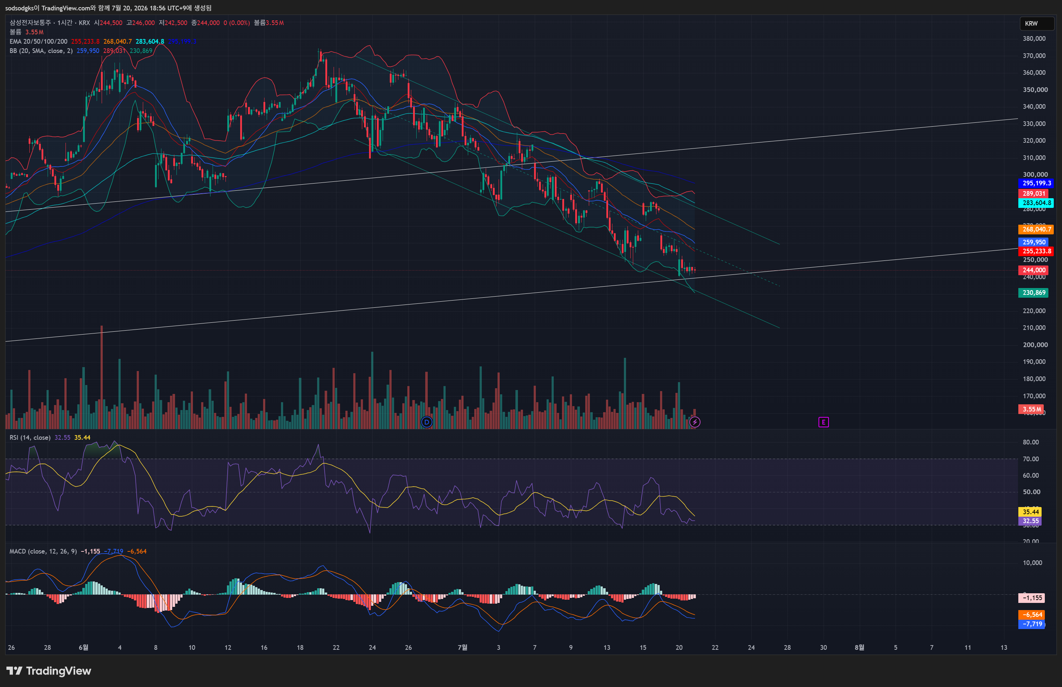Click the 볼륨 3.55M volume legend
Screen dimensions: 1062x687
click(x=26, y=32)
